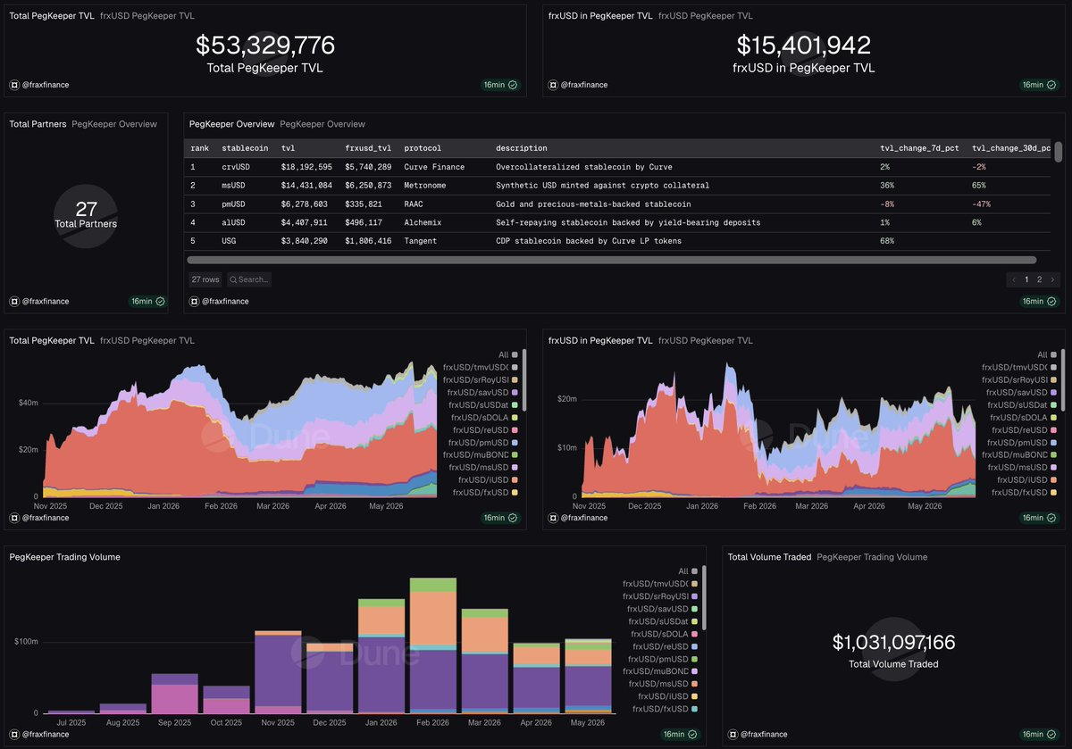
Task: Click frxUSD/tmvUSD color swatch in Trading Volume legend
Action: click(693, 583)
